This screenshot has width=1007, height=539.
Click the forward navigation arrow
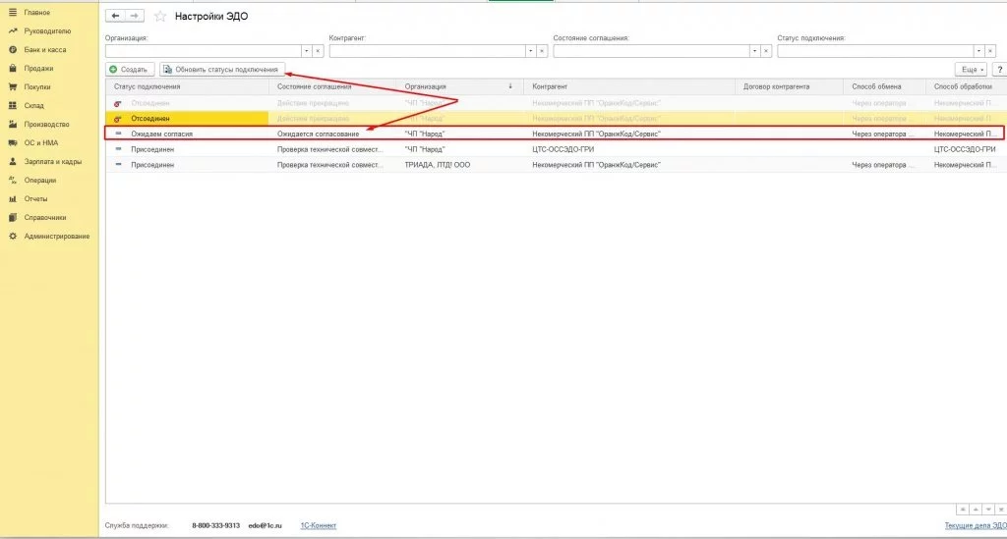pos(135,17)
